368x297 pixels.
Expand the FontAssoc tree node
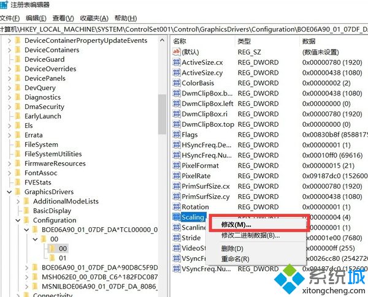point(9,173)
